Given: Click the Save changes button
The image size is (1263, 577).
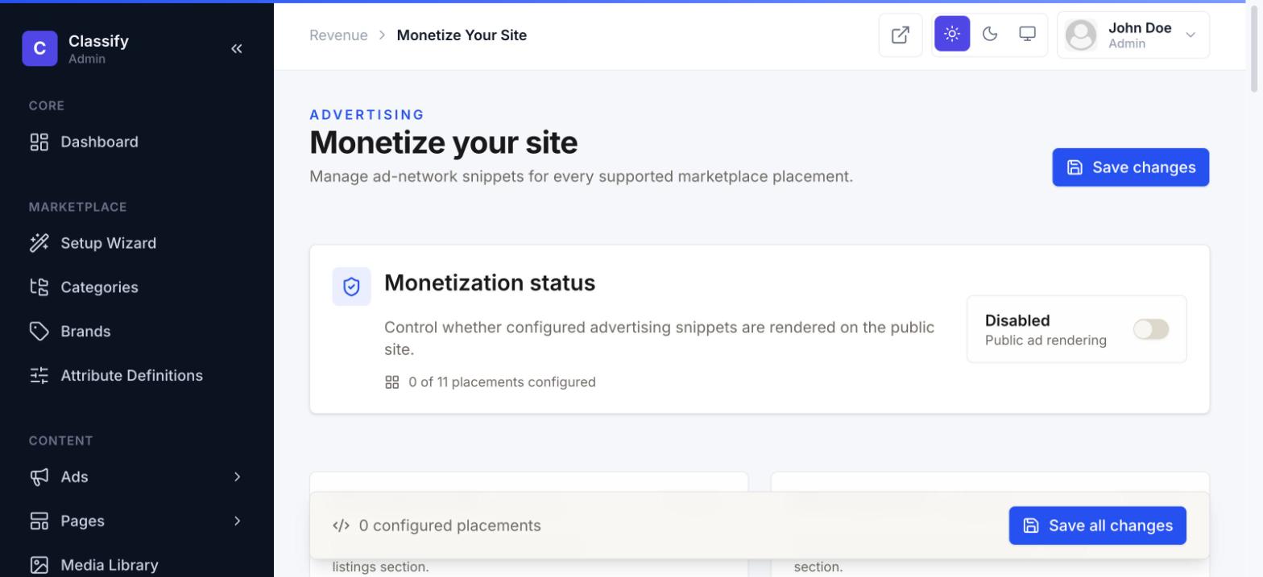Looking at the screenshot, I should click(x=1130, y=167).
